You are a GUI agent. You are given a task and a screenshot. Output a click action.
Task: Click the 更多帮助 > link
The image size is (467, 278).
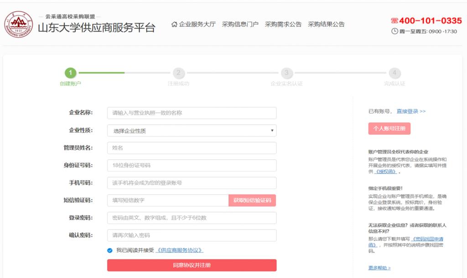coord(379,268)
